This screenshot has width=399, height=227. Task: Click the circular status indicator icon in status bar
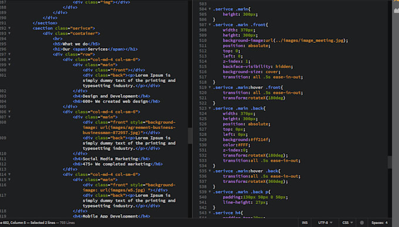[x=362, y=223]
